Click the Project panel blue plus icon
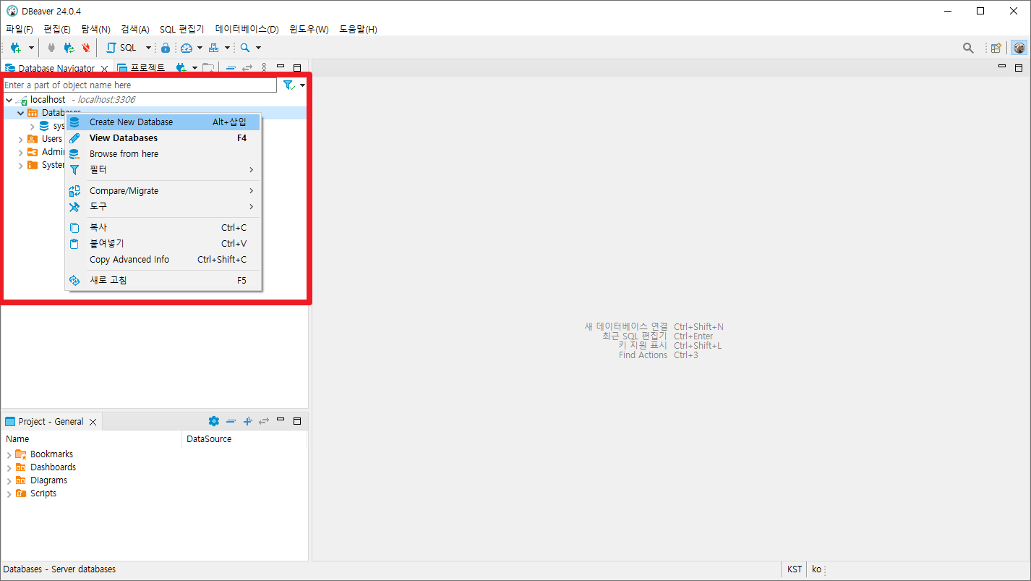Screen dimensions: 1031x581 tap(247, 421)
